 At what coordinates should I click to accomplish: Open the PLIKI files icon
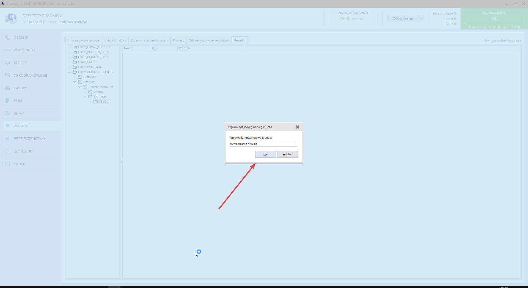[x=7, y=101]
